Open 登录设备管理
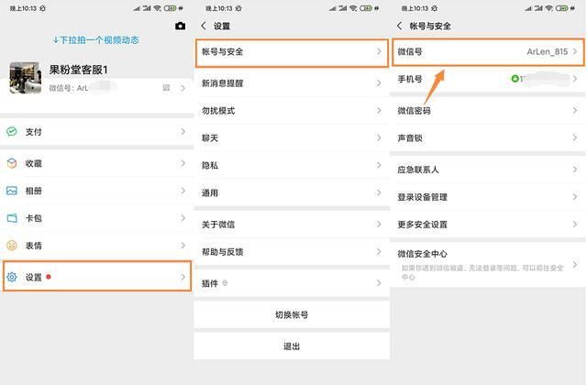The image size is (587, 385). 488,197
